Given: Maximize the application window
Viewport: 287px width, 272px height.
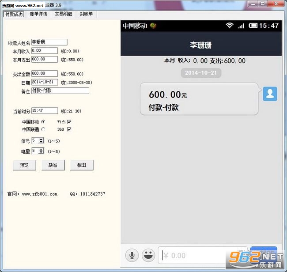Looking at the screenshot, I should coord(263,4).
